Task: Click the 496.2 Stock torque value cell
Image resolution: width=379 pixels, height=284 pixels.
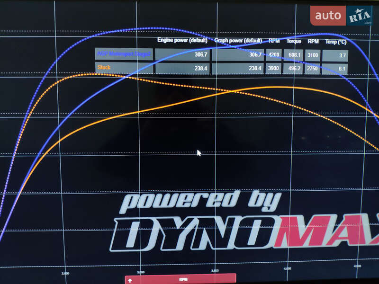Action: point(294,69)
